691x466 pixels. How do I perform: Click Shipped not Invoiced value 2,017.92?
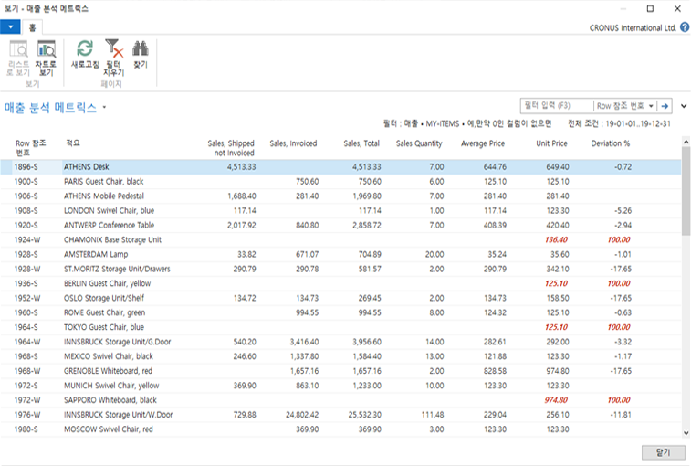(242, 225)
